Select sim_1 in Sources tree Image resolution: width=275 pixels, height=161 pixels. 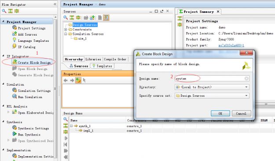[x=82, y=38]
